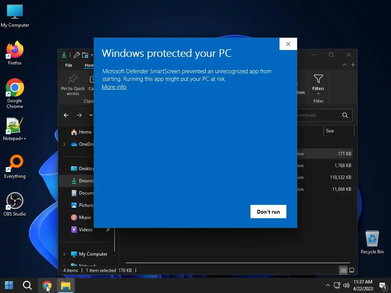
Task: Click Pin to Quick access button
Action: tap(73, 85)
